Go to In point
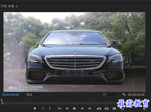Image resolution: width=151 pixels, height=112 pixels. tap(60, 108)
